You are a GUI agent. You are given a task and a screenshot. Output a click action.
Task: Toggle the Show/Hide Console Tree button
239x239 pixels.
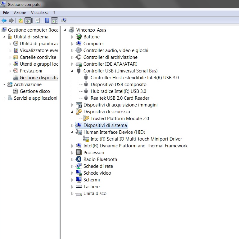tap(28, 20)
